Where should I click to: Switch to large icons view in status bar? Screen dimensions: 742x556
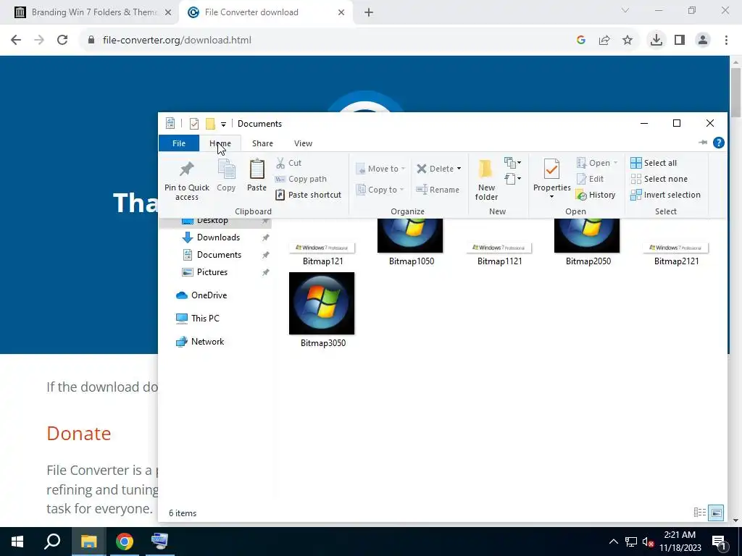[717, 513]
